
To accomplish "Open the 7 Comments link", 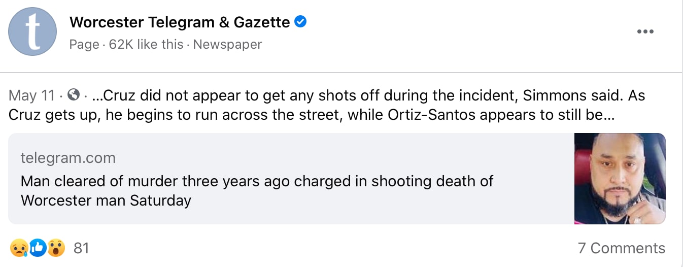I will (x=621, y=248).
